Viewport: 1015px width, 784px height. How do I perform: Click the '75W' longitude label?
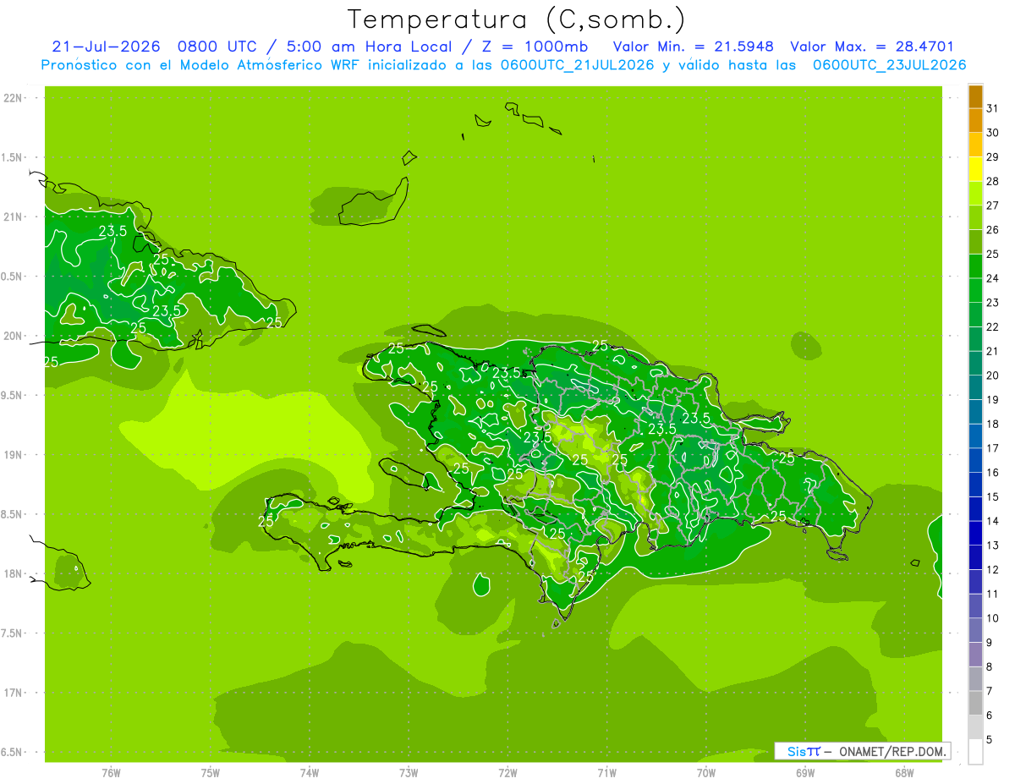pyautogui.click(x=211, y=773)
